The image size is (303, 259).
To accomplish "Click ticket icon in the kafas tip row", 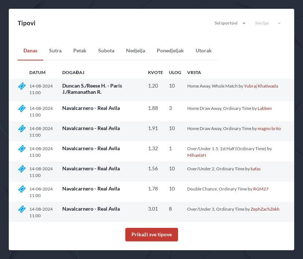I will point(22,169).
